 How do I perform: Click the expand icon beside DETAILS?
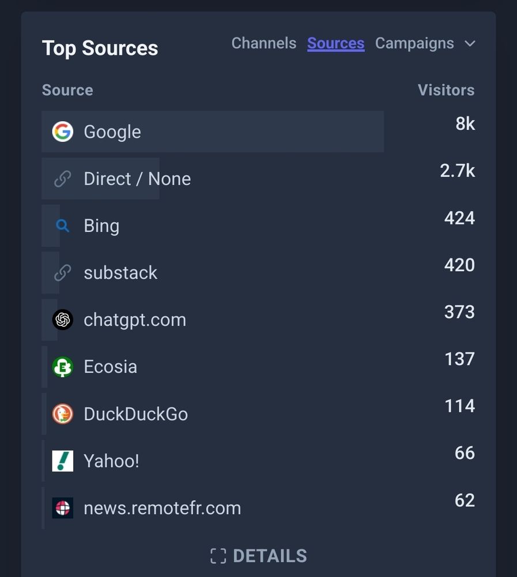(218, 556)
